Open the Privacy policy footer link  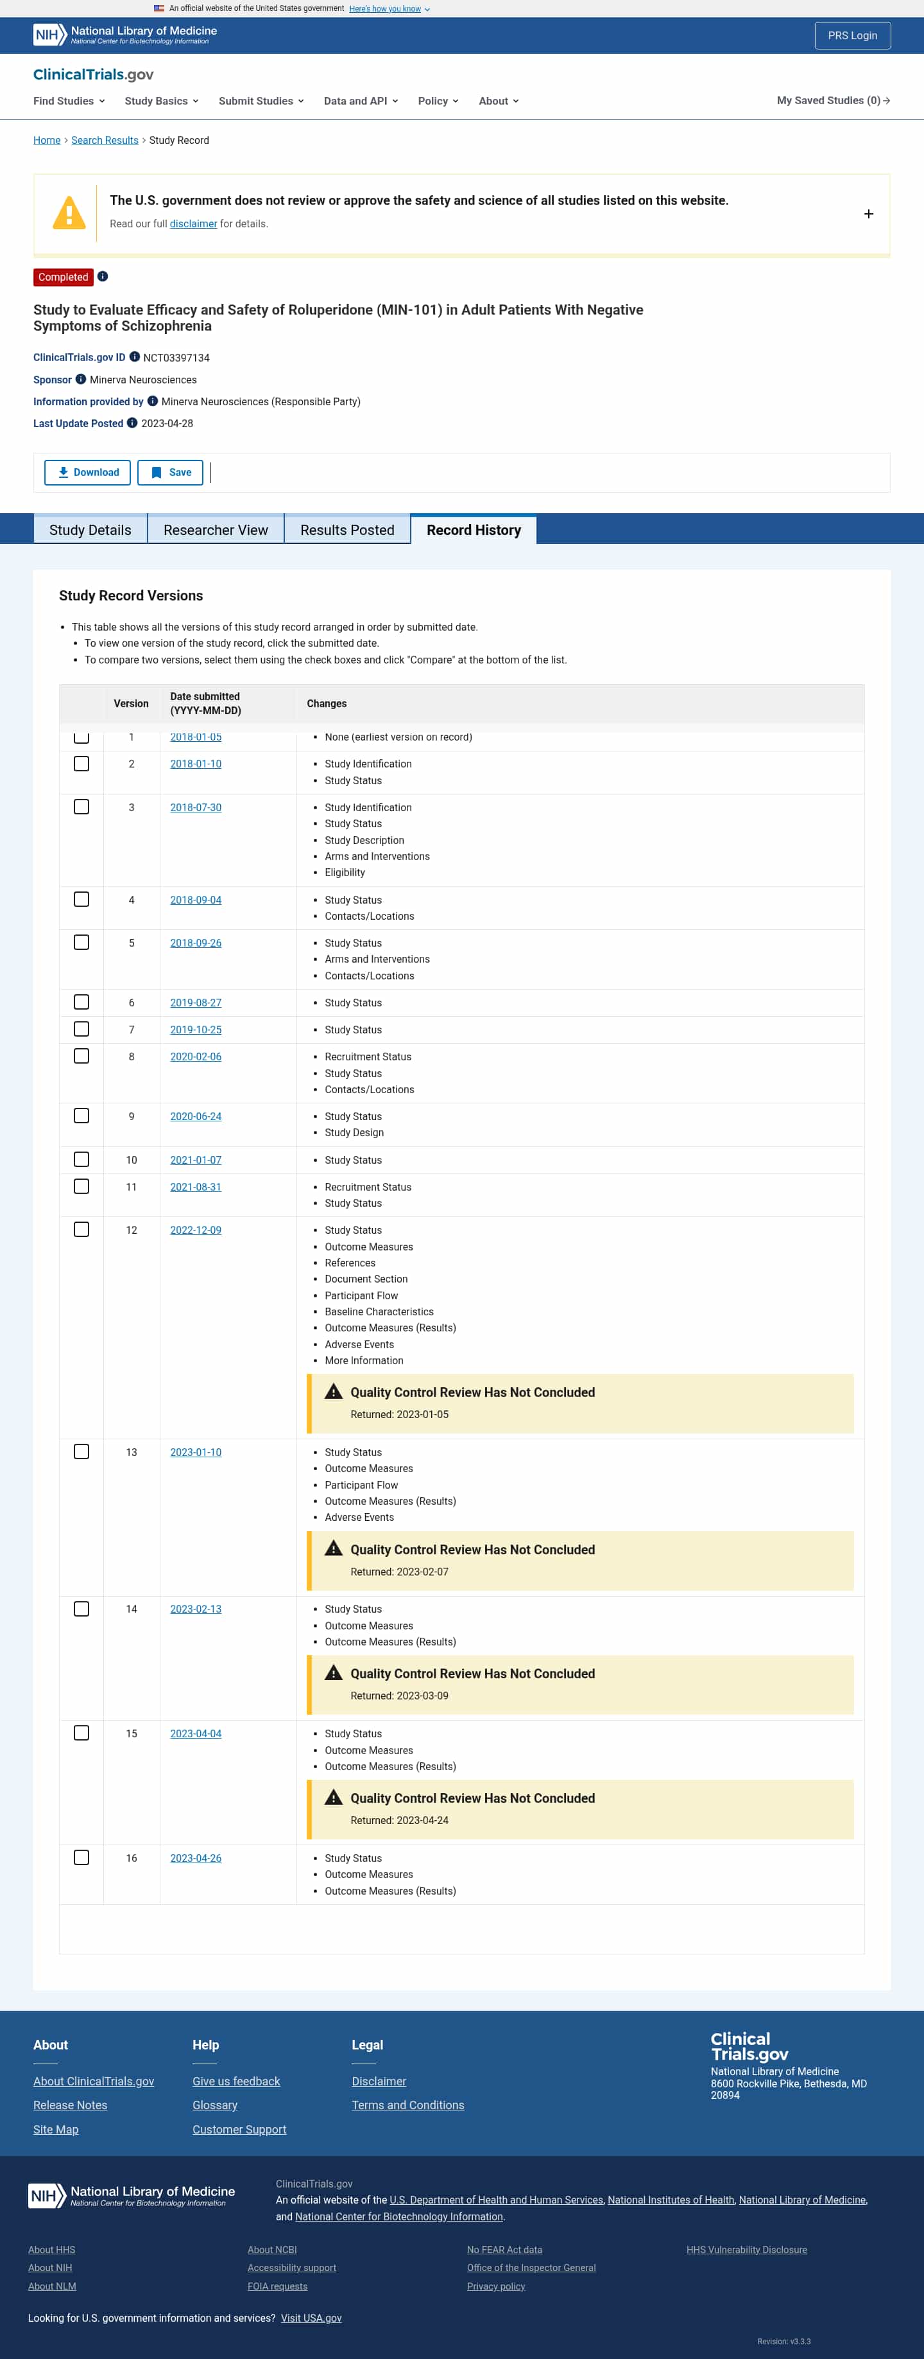(496, 2286)
